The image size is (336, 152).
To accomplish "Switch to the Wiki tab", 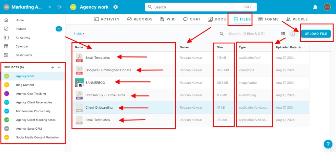I will tap(168, 19).
